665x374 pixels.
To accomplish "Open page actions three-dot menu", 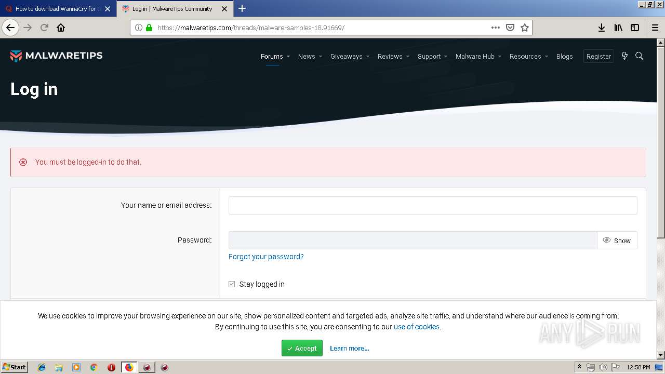I will [x=496, y=28].
